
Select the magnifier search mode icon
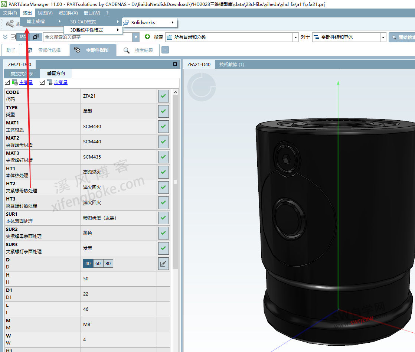[x=35, y=37]
